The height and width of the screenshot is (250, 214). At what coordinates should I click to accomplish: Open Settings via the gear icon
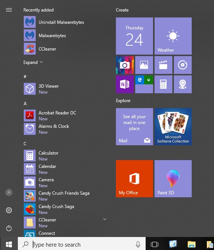[9, 210]
